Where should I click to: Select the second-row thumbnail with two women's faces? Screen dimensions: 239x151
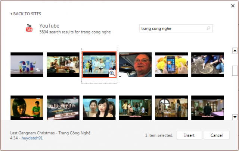pyautogui.click(x=99, y=107)
